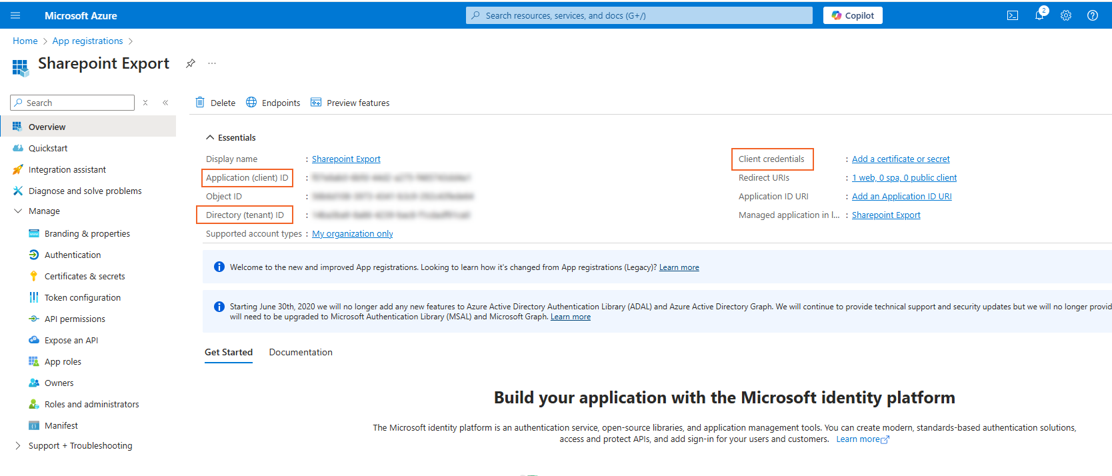The image size is (1112, 476).
Task: Click the Delete toolbar button
Action: pyautogui.click(x=215, y=103)
